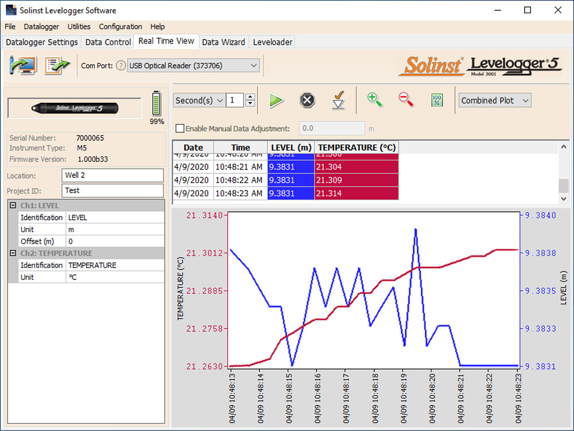Start real-time readings with green play icon
Image resolution: width=574 pixels, height=431 pixels.
[x=277, y=100]
